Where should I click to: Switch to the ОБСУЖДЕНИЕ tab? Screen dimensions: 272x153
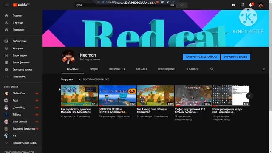(166, 69)
